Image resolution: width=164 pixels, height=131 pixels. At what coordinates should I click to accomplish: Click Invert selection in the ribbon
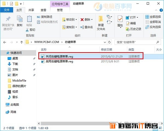click(x=153, y=27)
